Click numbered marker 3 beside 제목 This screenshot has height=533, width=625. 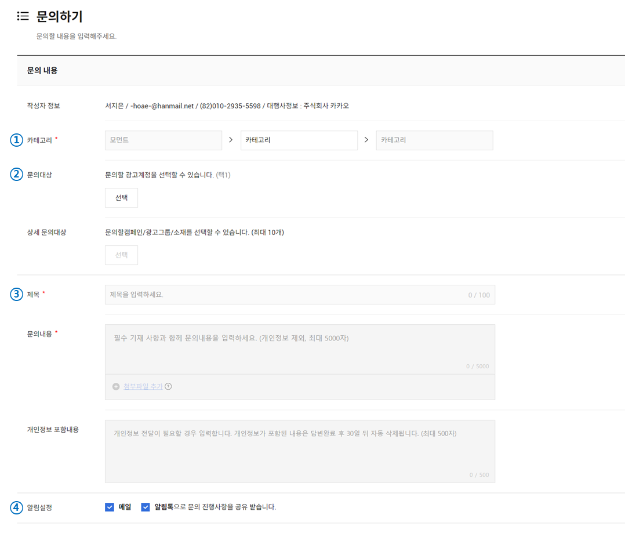point(17,295)
